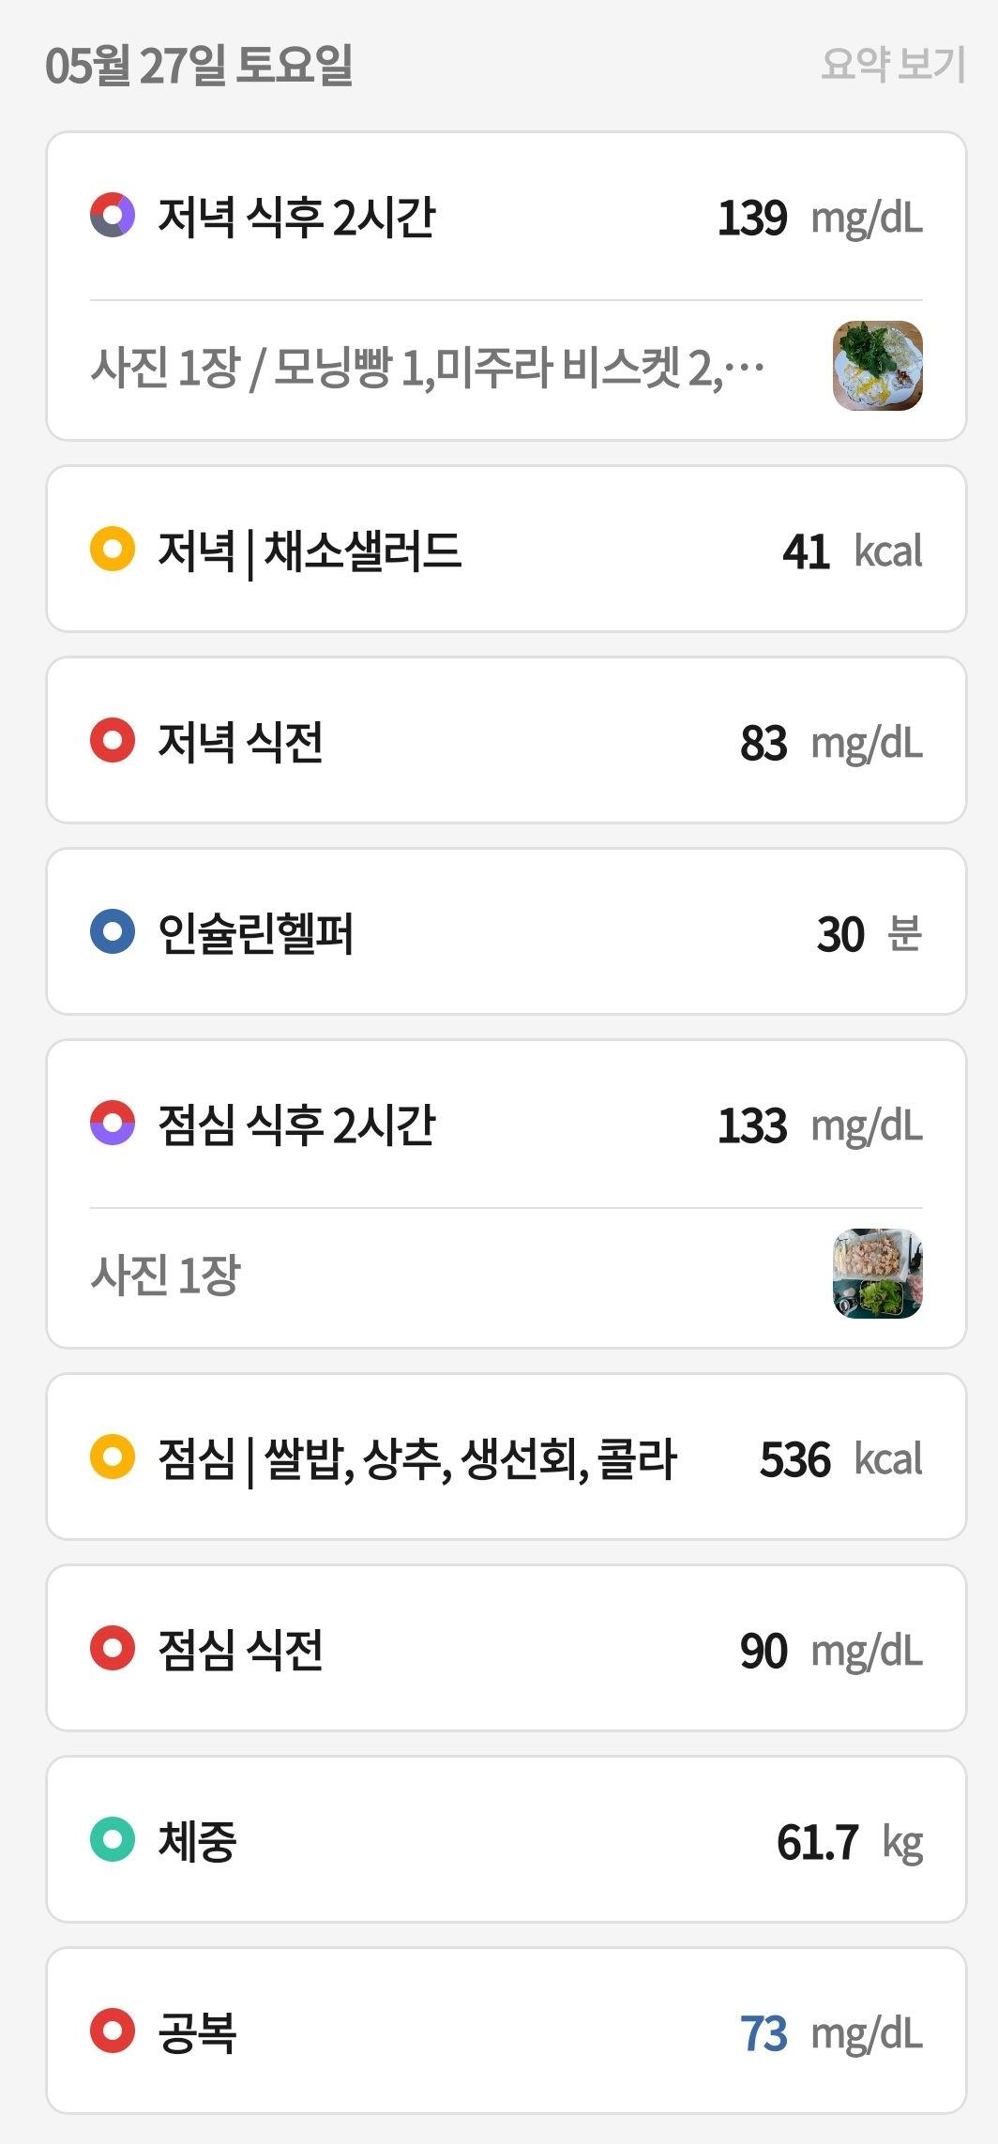Click the yellow ring icon beside 저녁 | 채소샐러드
The image size is (998, 2144).
click(113, 550)
